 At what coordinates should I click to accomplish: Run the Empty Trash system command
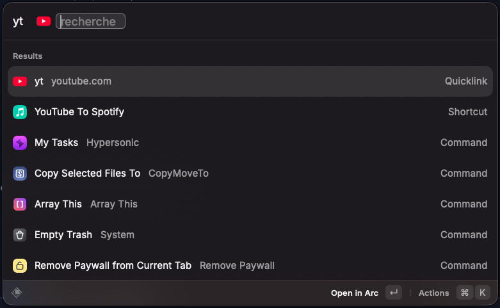tap(250, 235)
